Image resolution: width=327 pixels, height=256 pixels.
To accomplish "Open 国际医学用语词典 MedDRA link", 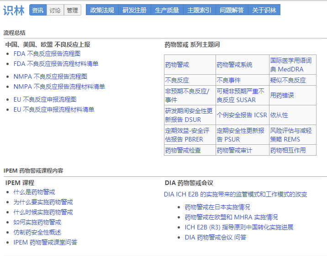I will coord(291,65).
